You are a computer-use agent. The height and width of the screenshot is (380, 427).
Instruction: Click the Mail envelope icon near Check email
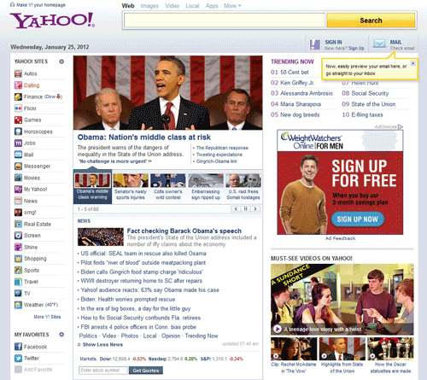point(379,44)
